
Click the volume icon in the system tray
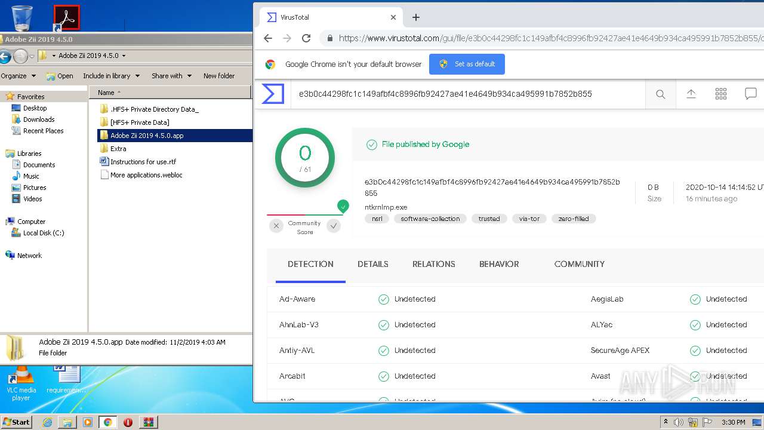pyautogui.click(x=679, y=422)
